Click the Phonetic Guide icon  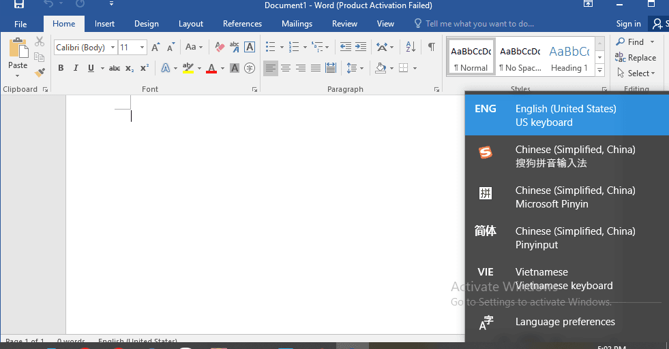point(234,47)
